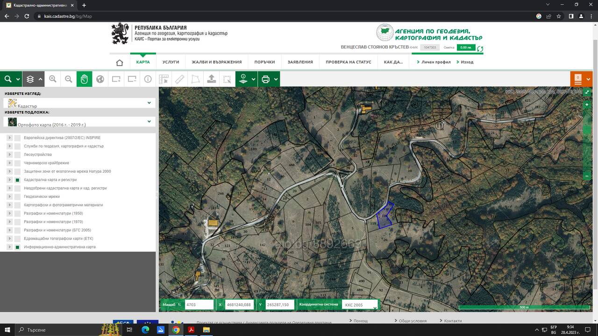
Task: Open the orange cart list icon
Action: coord(578,79)
